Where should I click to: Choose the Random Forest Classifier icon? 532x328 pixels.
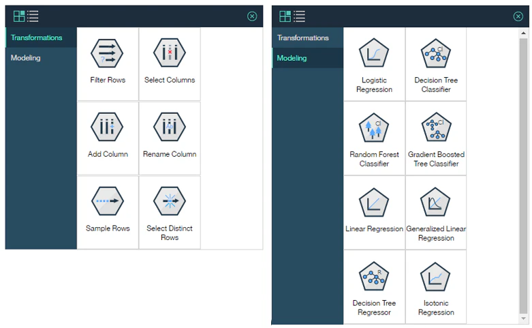point(373,128)
